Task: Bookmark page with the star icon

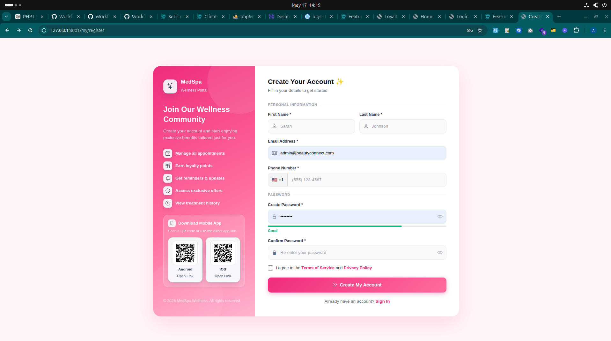Action: coord(480,30)
